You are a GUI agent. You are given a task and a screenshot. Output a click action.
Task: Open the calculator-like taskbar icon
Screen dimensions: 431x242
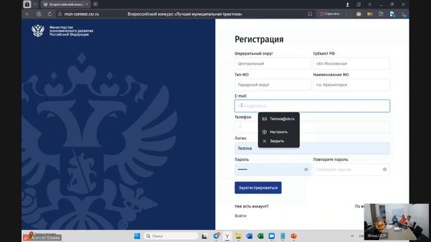[x=283, y=236]
